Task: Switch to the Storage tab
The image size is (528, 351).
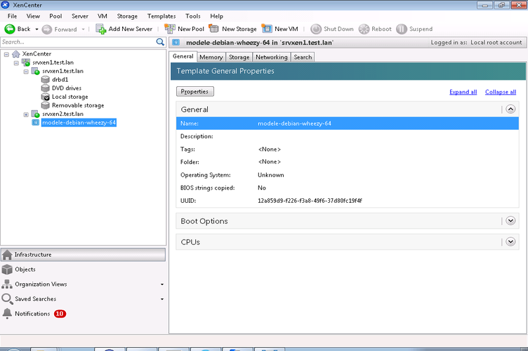Action: click(239, 57)
